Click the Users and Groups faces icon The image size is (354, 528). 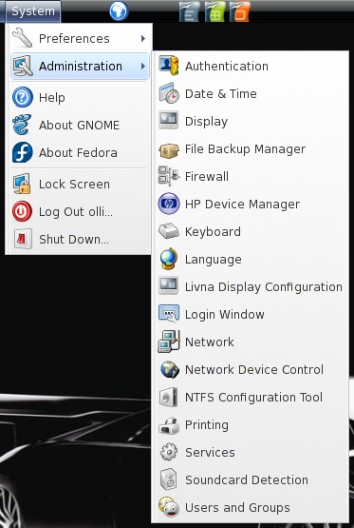click(169, 507)
